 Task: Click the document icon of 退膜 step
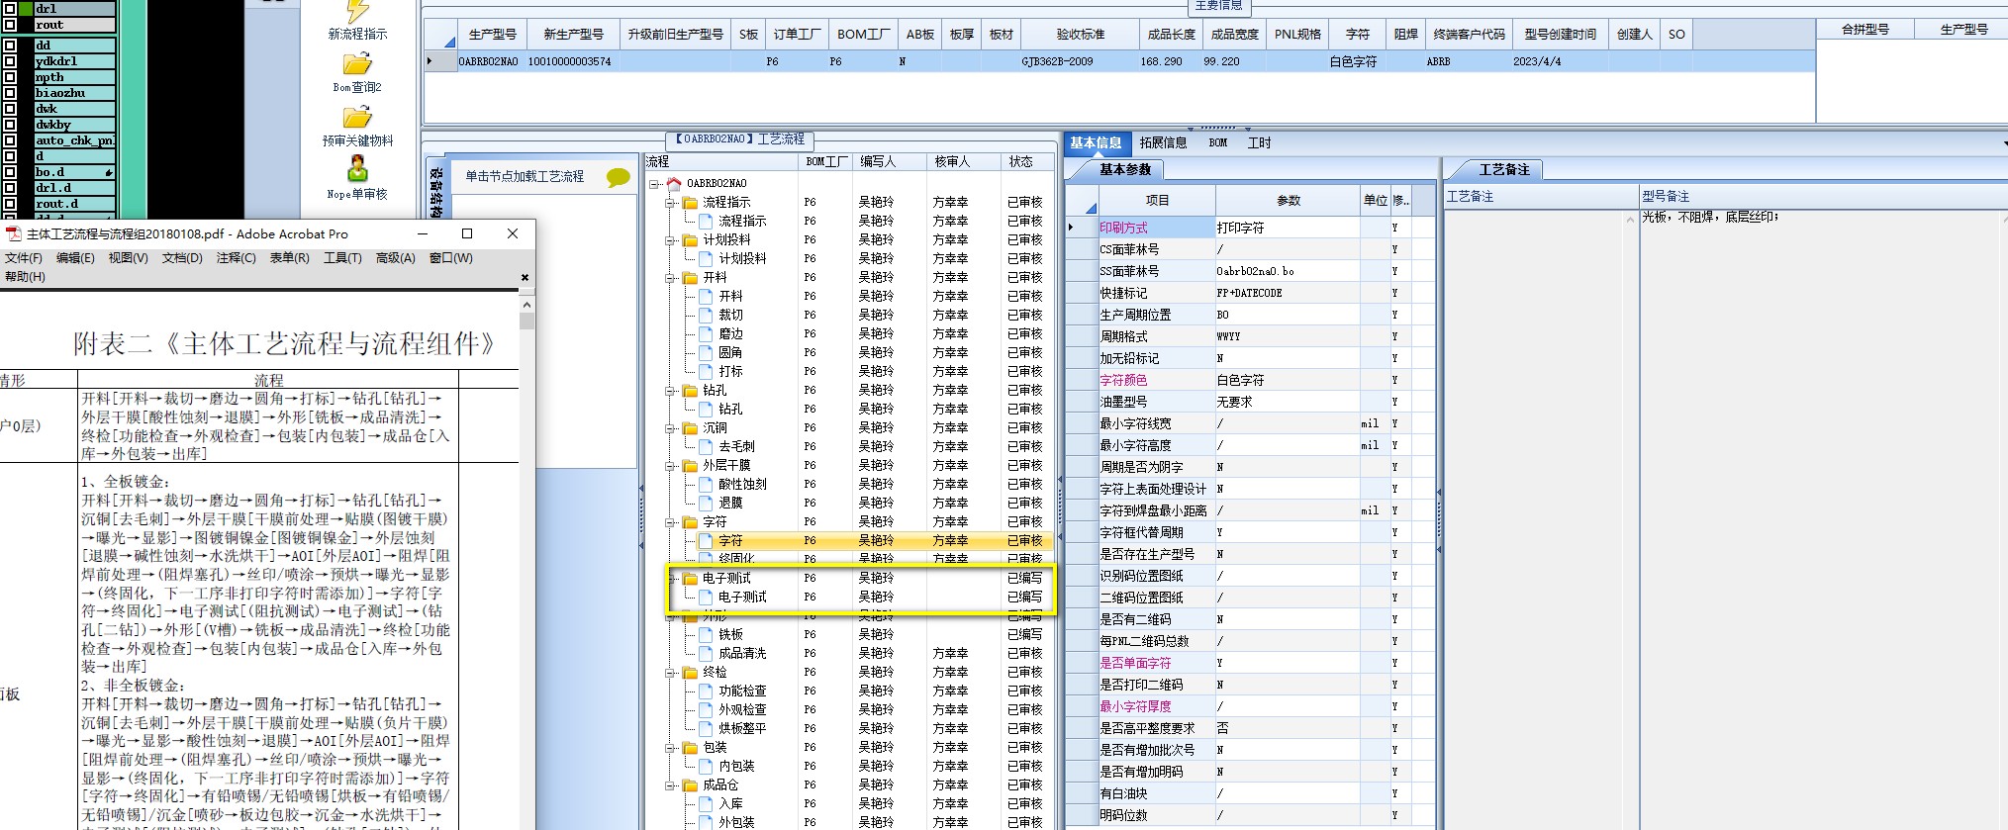pyautogui.click(x=706, y=503)
